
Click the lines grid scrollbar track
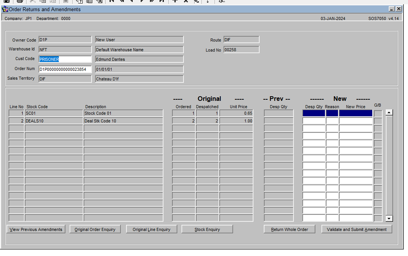coord(389,166)
